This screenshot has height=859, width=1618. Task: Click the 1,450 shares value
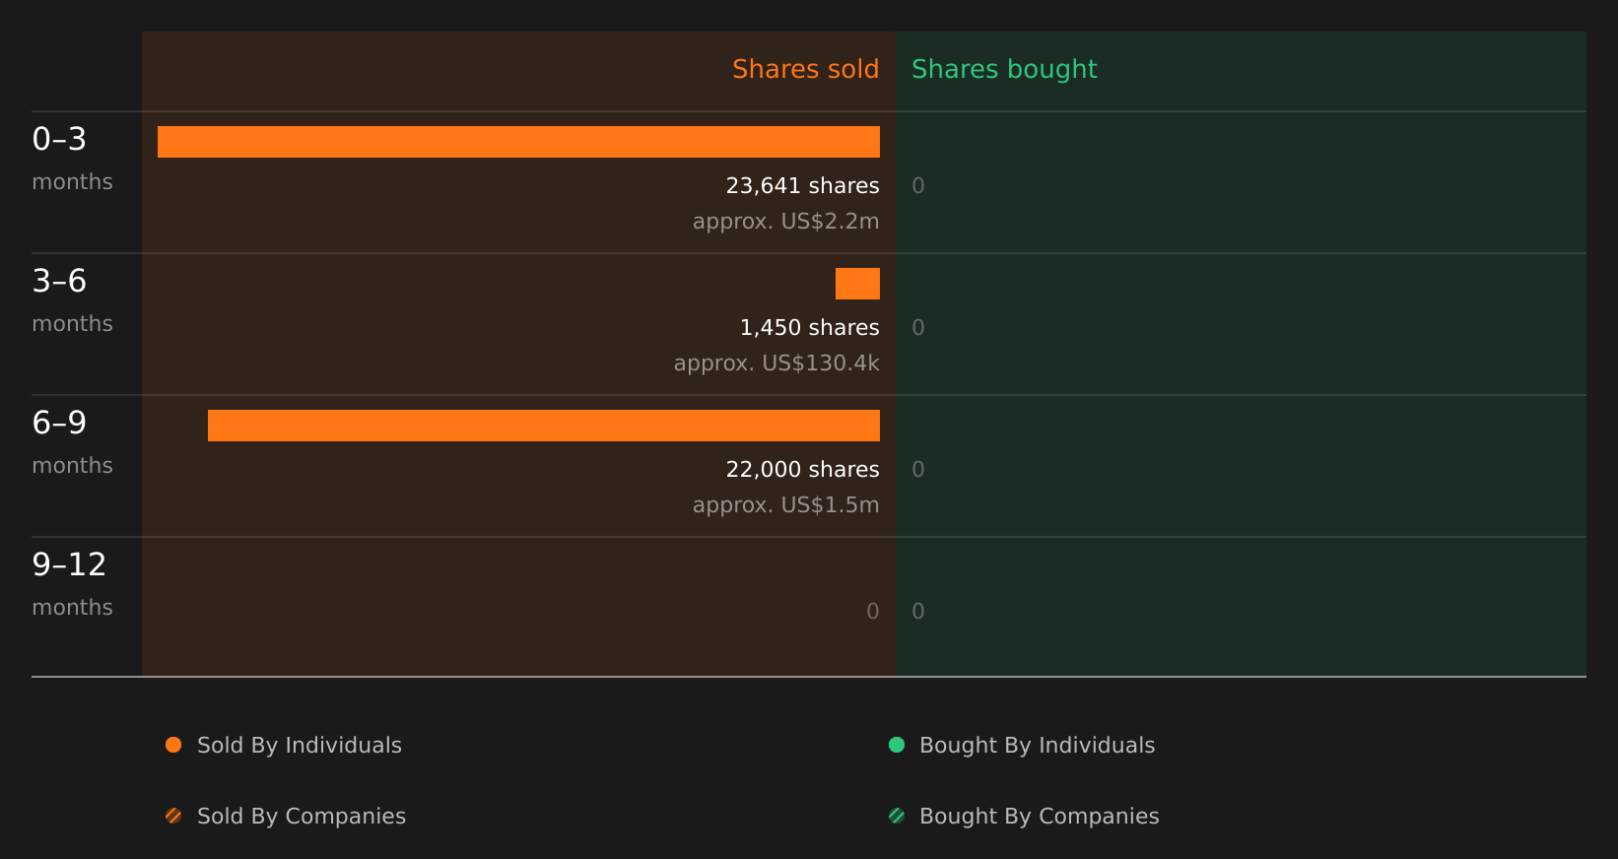point(809,328)
